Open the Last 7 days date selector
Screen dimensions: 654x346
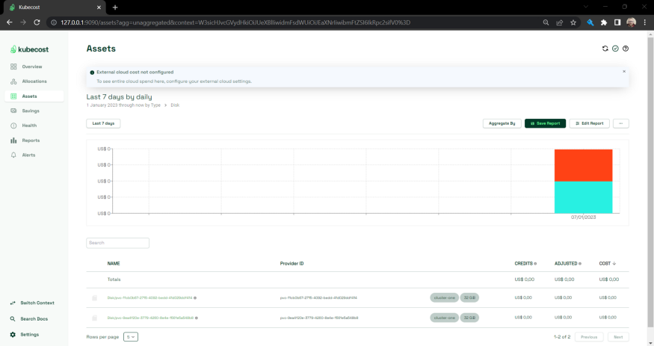click(103, 123)
